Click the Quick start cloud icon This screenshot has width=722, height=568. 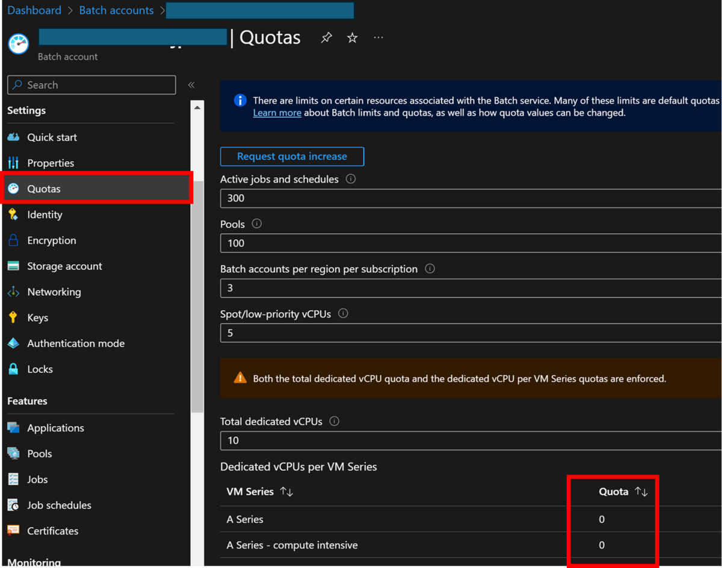coord(13,137)
